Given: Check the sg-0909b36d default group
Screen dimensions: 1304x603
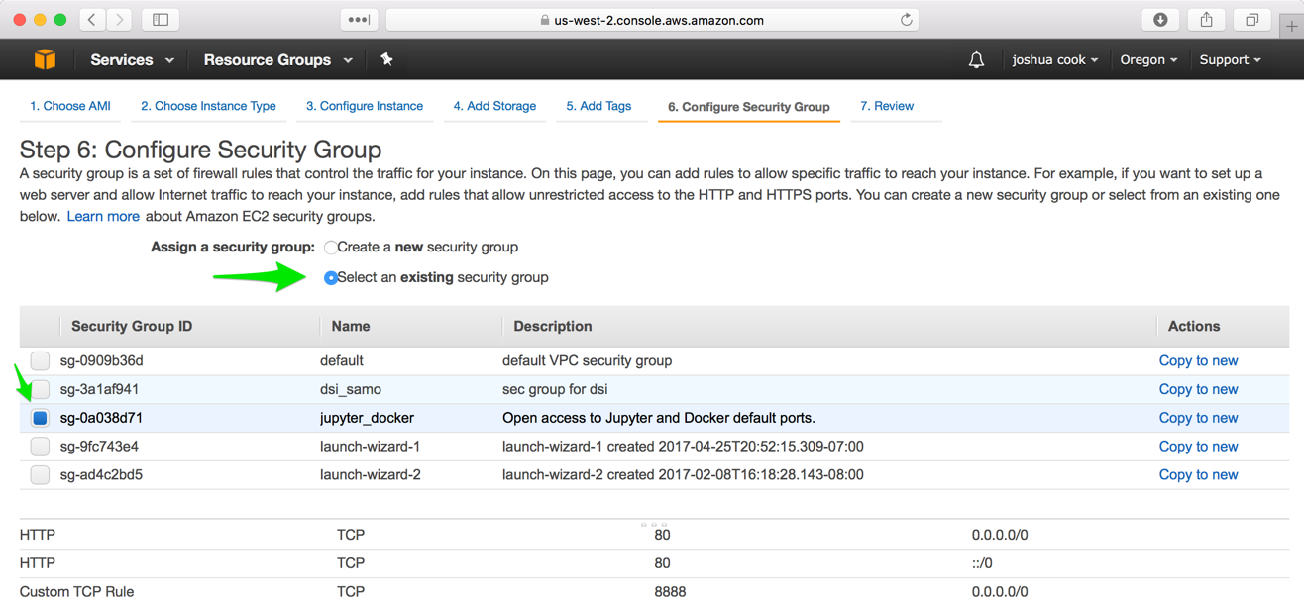Looking at the screenshot, I should point(40,360).
